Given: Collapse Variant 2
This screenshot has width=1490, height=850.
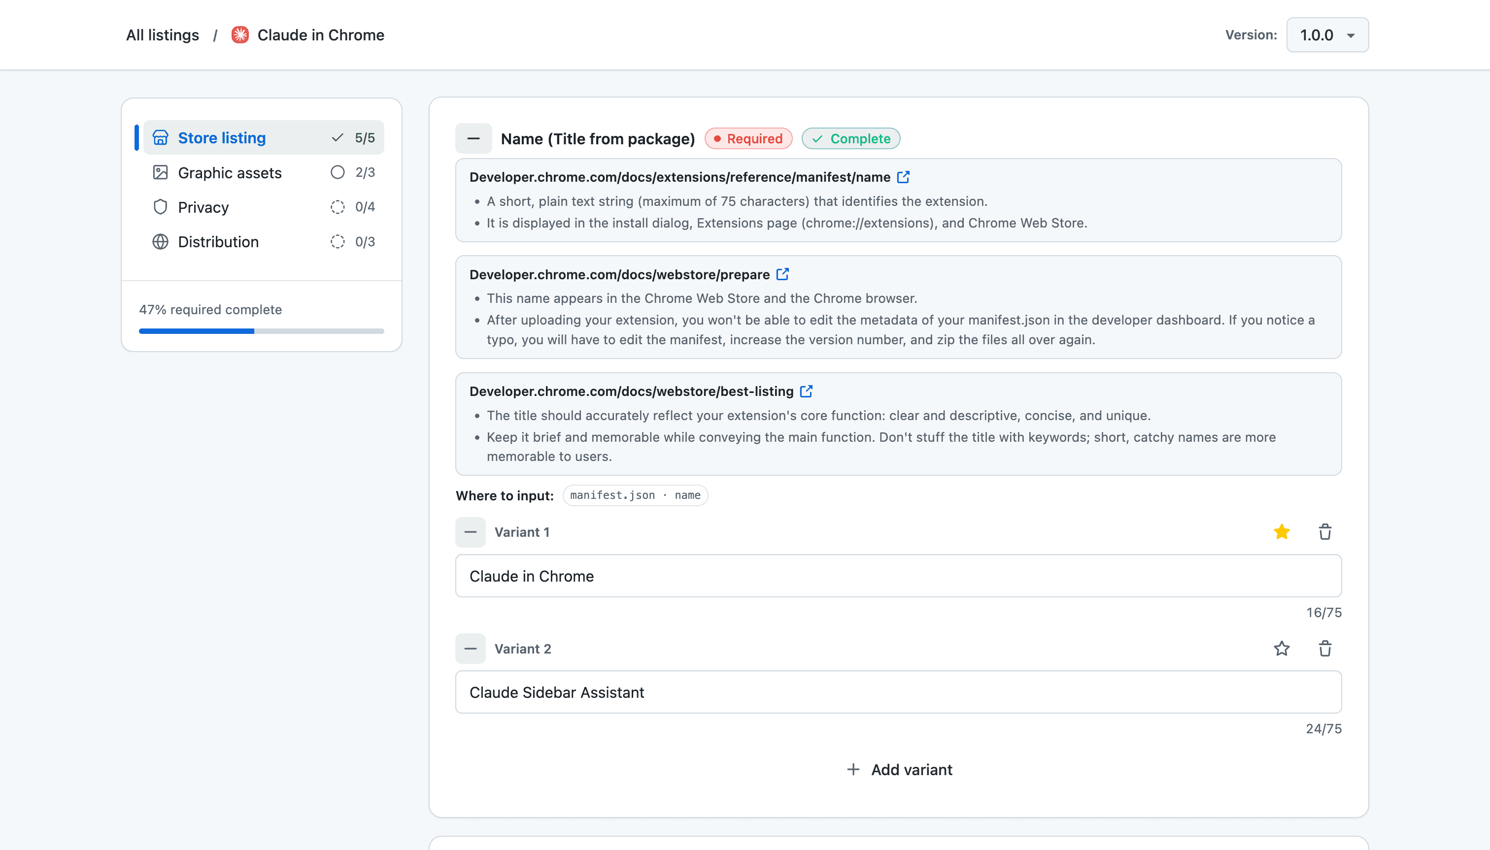Looking at the screenshot, I should (470, 649).
